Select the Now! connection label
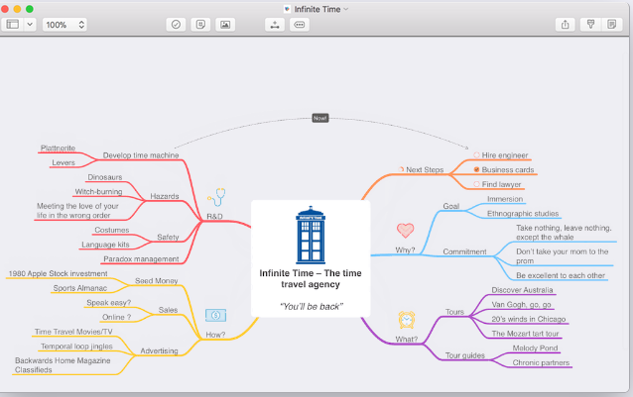 tap(319, 118)
